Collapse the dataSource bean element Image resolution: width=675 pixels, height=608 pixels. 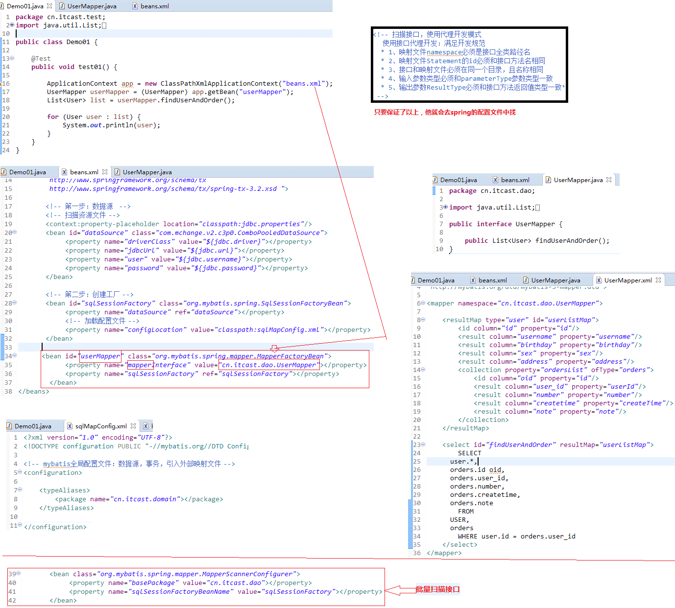14,233
